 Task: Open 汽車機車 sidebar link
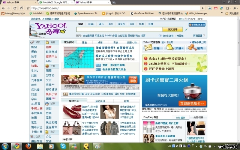click(x=37, y=80)
